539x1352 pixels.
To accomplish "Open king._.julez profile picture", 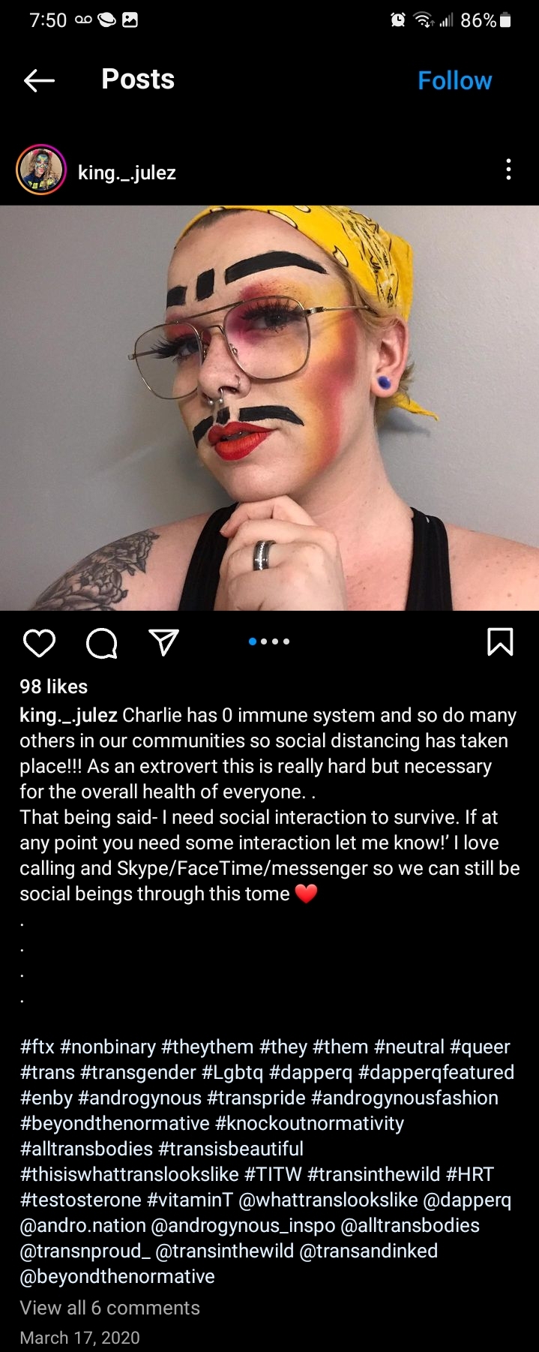I will 40,170.
